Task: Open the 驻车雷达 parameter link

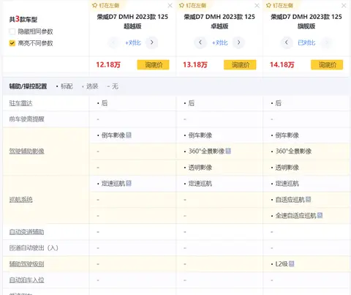Action: pyautogui.click(x=20, y=103)
